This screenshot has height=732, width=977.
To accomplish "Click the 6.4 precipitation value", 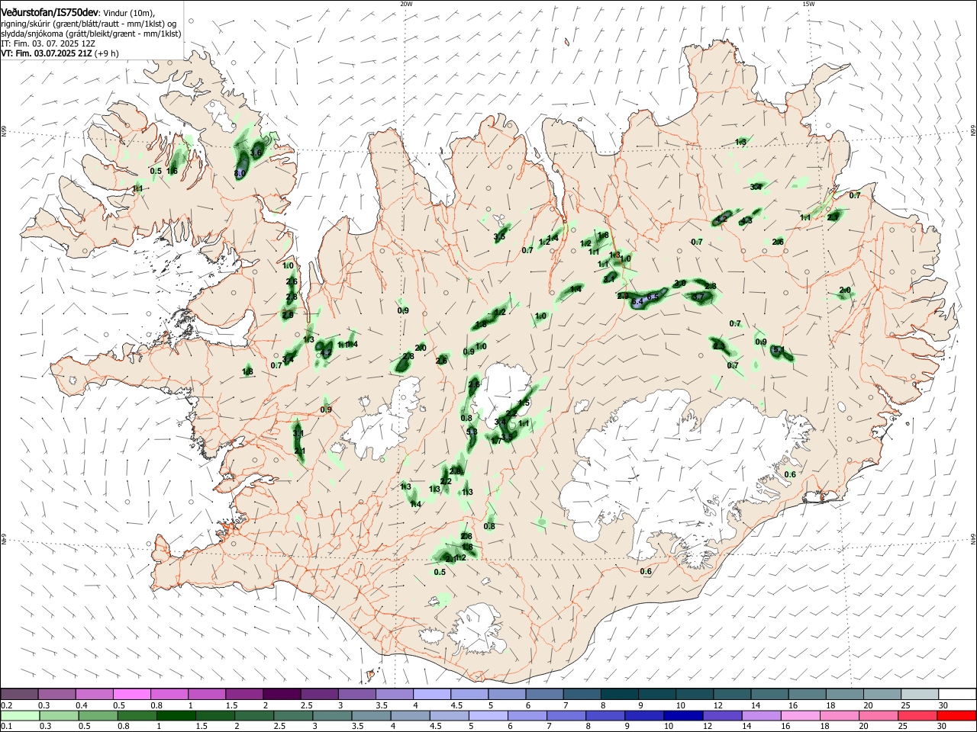I will pyautogui.click(x=639, y=302).
